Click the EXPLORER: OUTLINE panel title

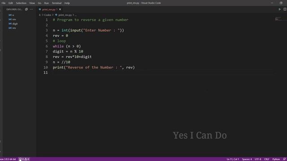tap(14, 9)
